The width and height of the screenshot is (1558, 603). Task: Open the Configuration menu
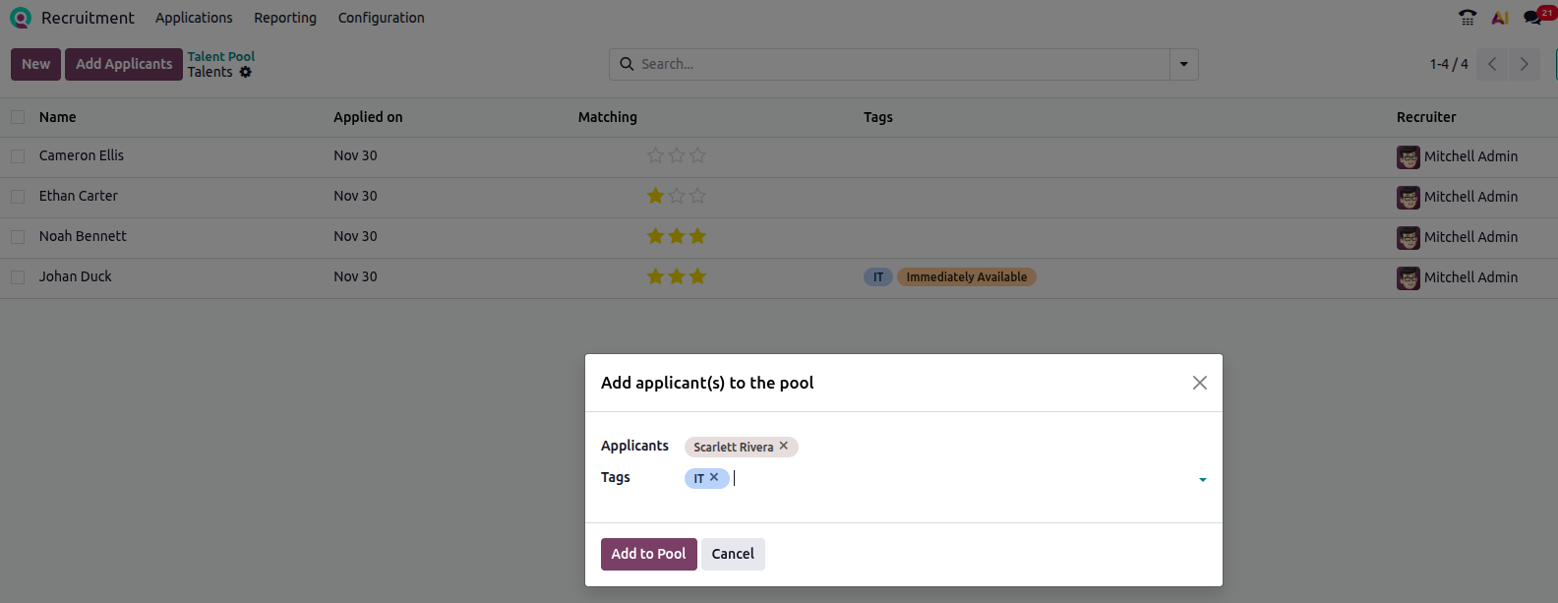tap(381, 18)
